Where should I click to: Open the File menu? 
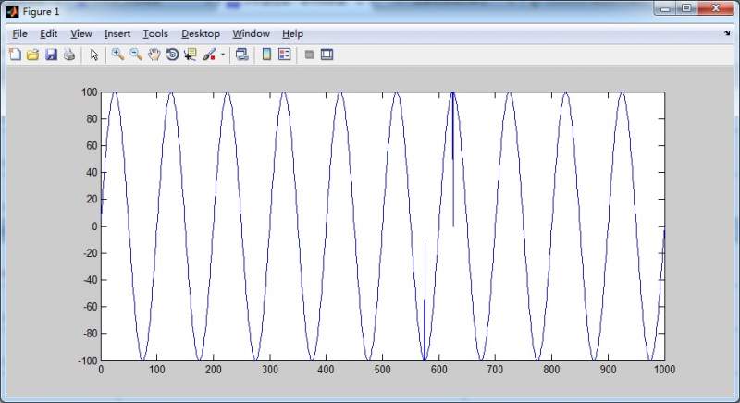19,33
